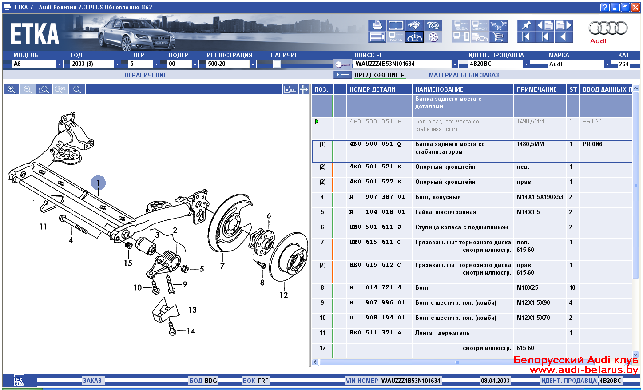The width and height of the screenshot is (643, 390).
Task: Click the key icon beside ПОИСК FI
Action: (342, 64)
